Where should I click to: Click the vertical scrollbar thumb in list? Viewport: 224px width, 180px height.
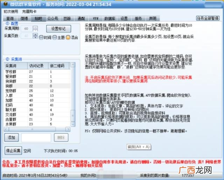(73, 116)
